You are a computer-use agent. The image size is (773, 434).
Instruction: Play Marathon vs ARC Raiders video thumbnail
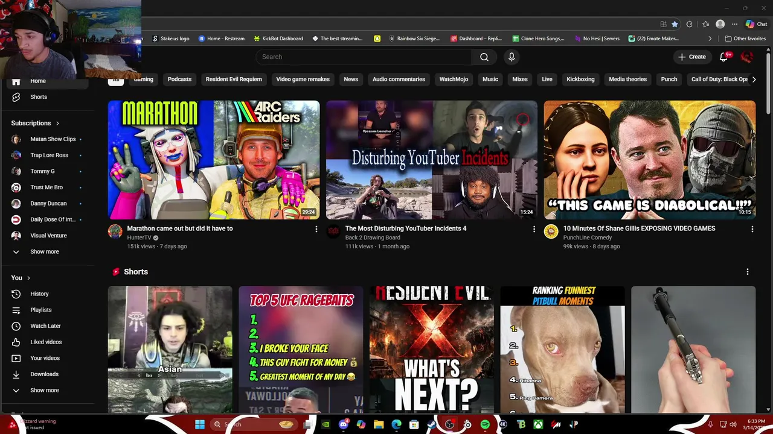pyautogui.click(x=214, y=160)
